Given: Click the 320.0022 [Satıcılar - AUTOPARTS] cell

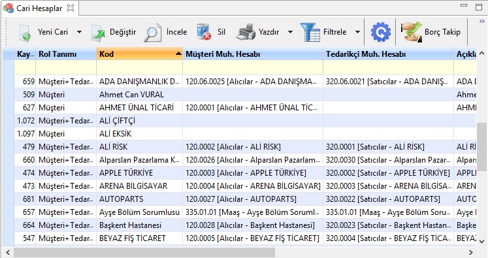Looking at the screenshot, I should (389, 199).
